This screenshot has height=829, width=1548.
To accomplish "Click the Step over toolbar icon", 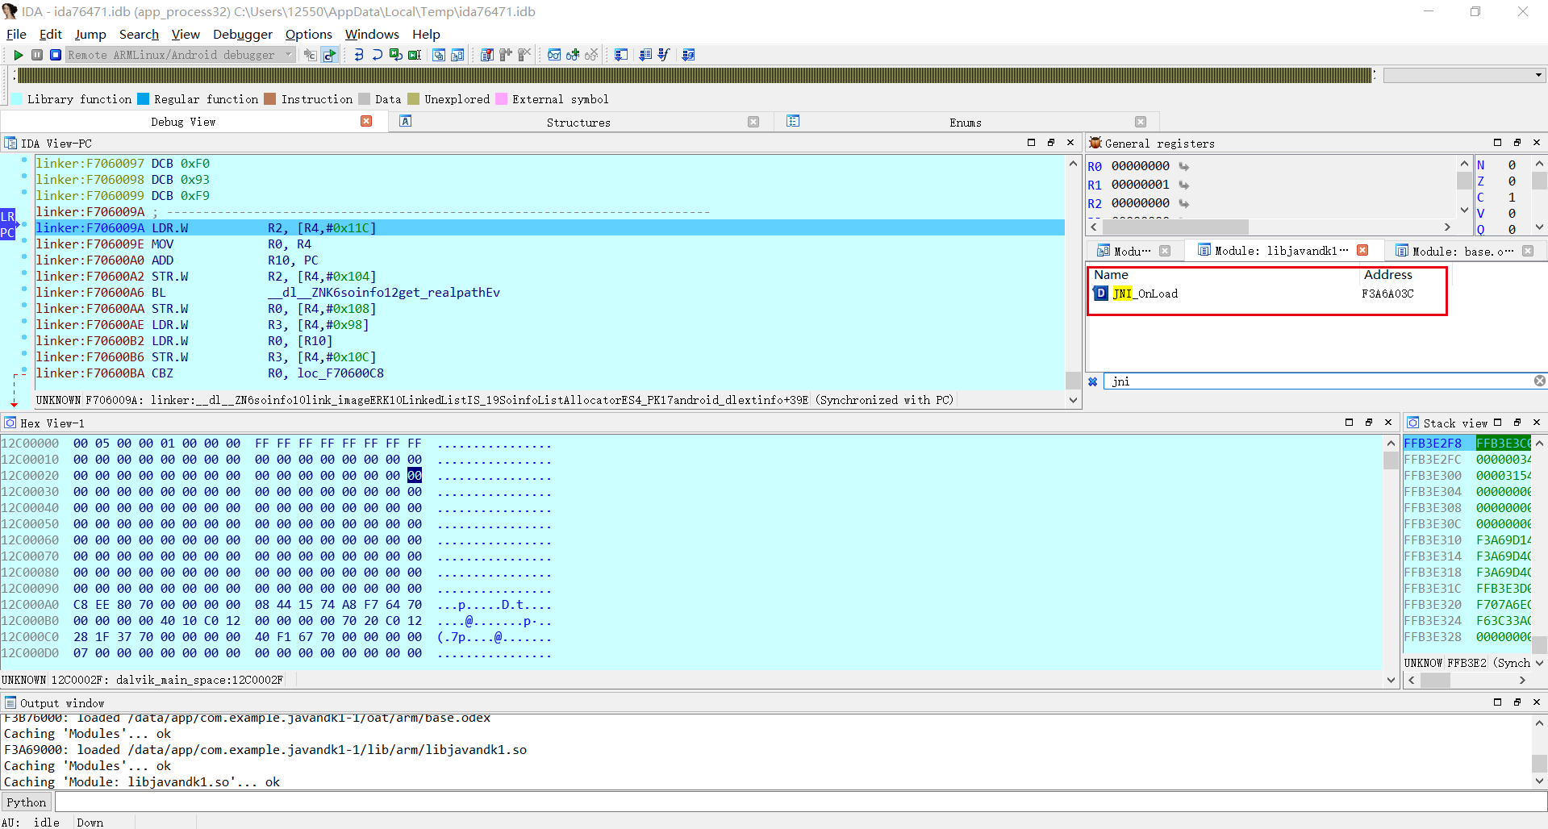I will (x=377, y=55).
